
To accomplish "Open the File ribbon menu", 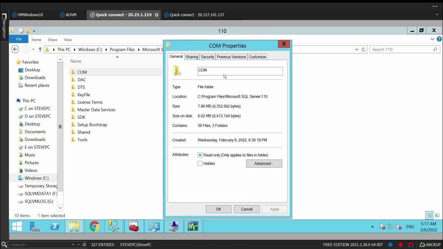I will 19,39.
